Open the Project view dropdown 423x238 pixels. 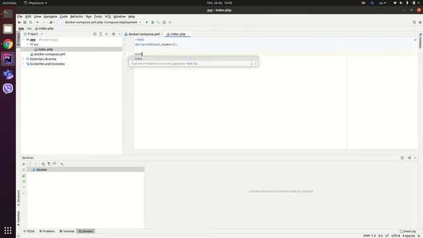click(x=34, y=34)
